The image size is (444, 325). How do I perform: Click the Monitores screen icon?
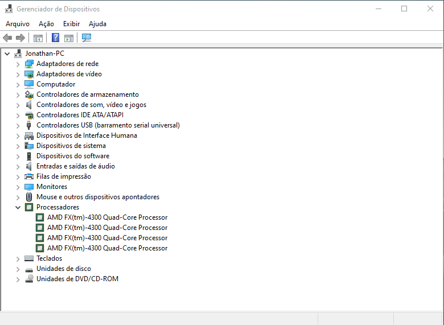(x=29, y=187)
